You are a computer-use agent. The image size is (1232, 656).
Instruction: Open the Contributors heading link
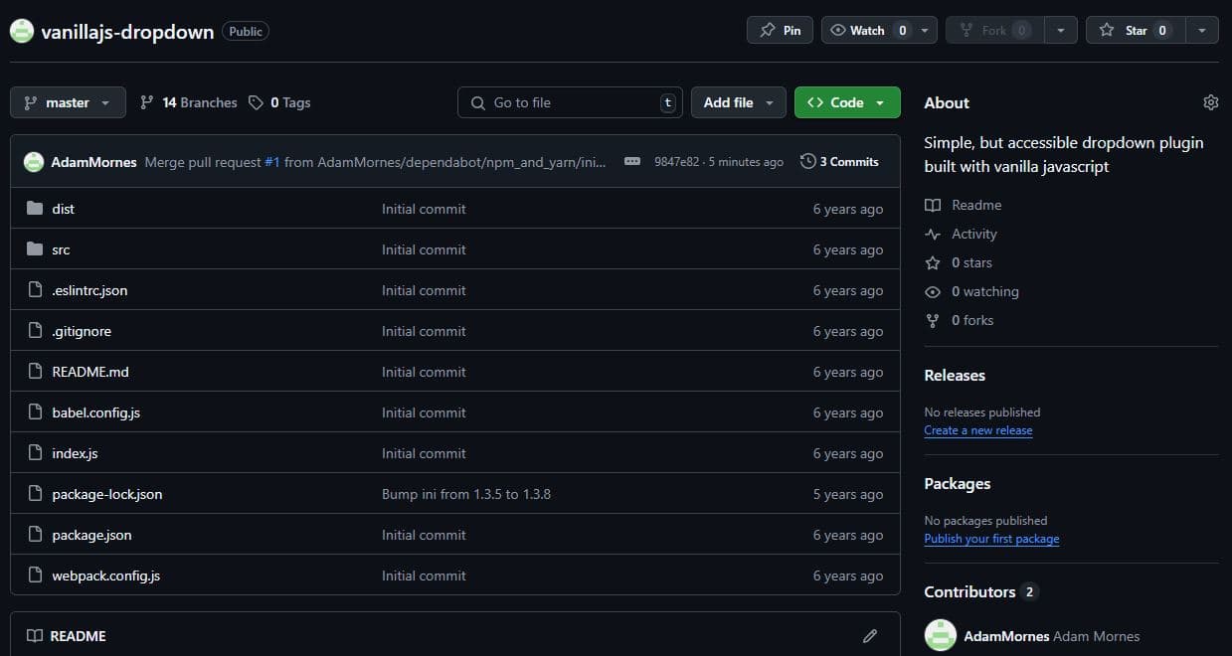point(980,592)
